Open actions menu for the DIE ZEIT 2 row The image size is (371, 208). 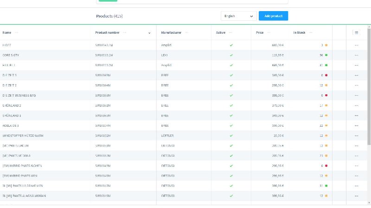pyautogui.click(x=356, y=86)
